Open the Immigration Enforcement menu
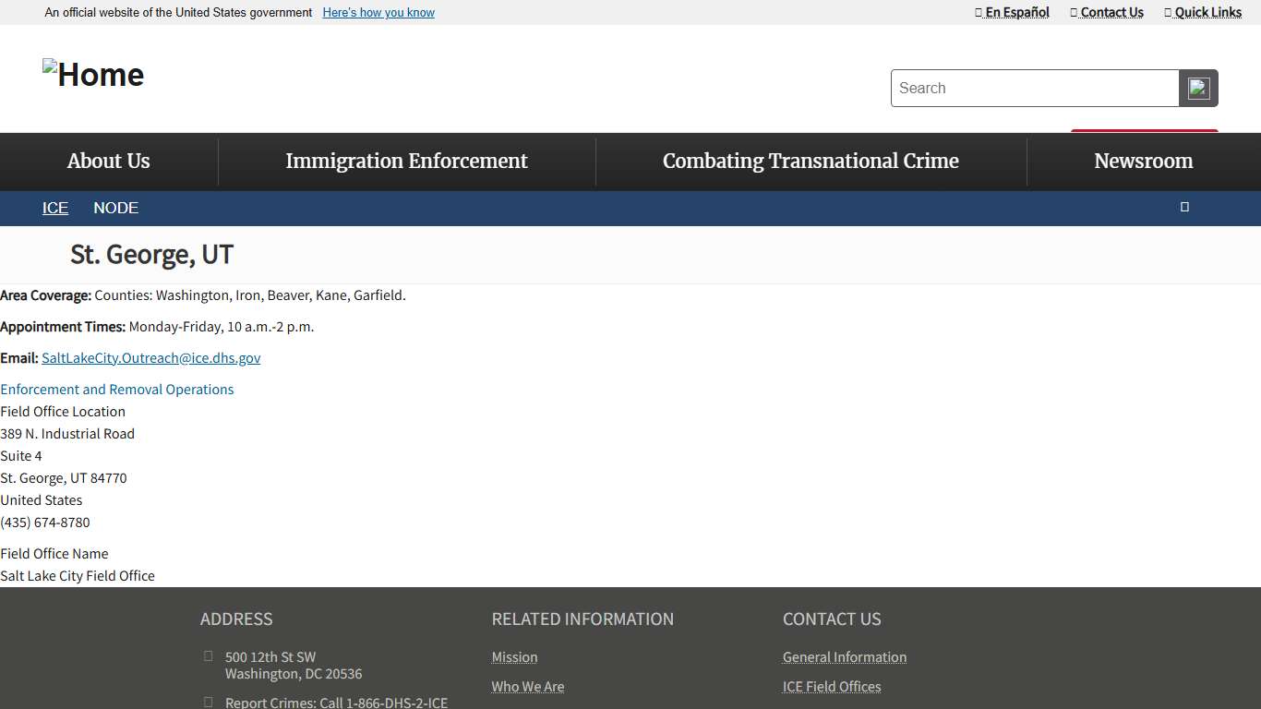This screenshot has width=1261, height=709. (406, 162)
